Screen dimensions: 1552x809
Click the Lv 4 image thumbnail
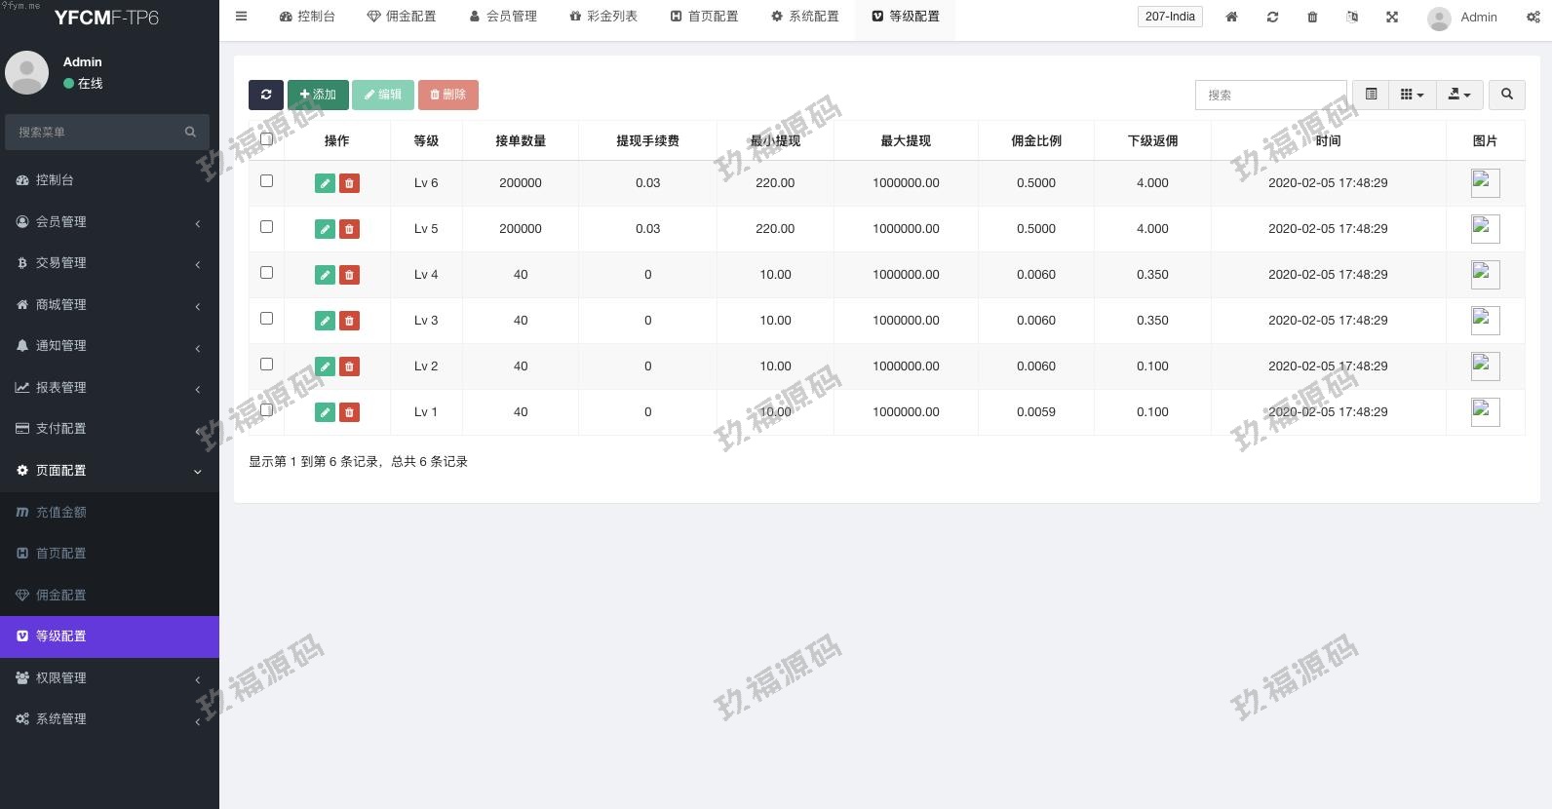(x=1484, y=275)
